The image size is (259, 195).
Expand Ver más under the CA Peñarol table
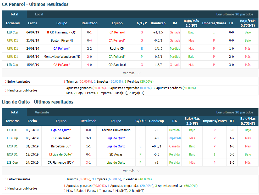pyautogui.click(x=132, y=73)
